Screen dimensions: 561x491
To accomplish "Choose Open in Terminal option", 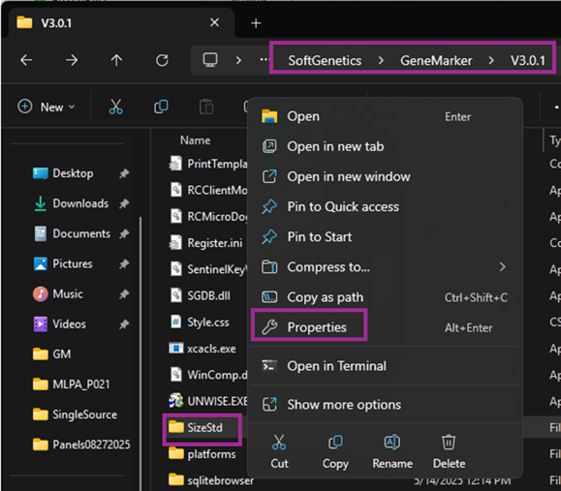I will tap(336, 366).
